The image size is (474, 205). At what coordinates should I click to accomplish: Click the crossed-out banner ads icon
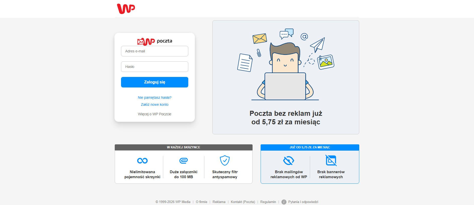pos(331,160)
